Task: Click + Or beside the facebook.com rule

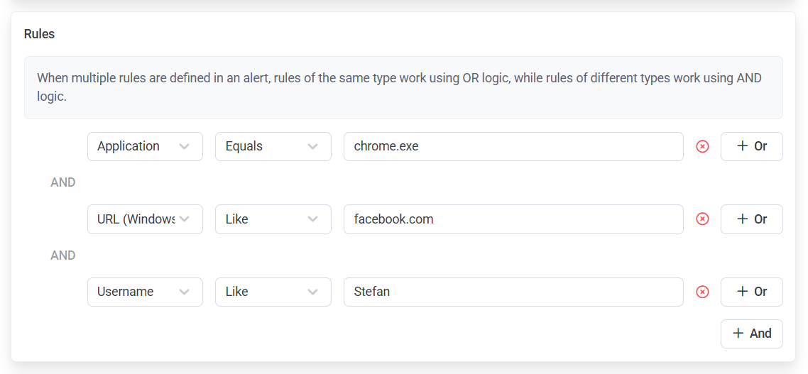Action: (x=751, y=219)
